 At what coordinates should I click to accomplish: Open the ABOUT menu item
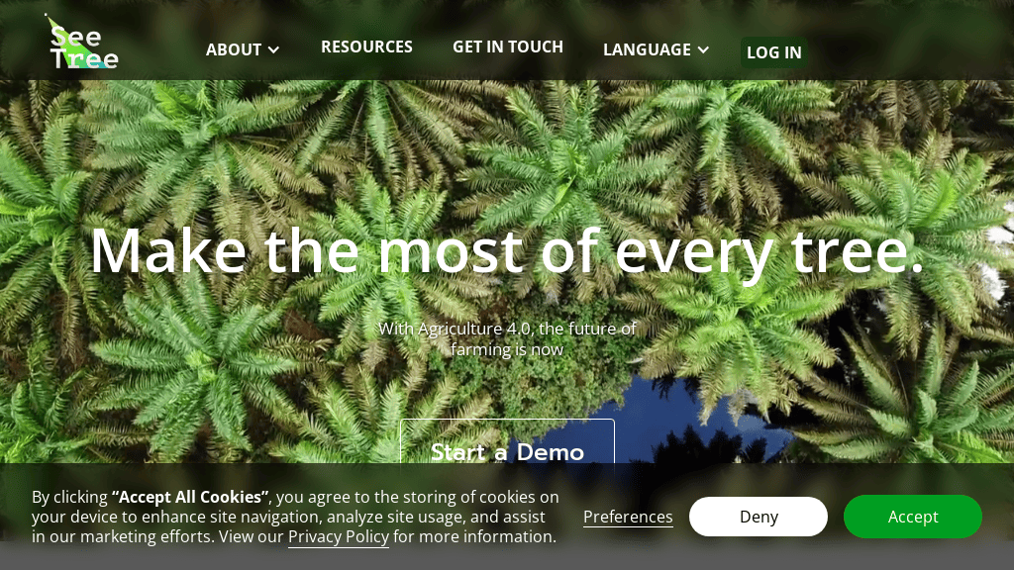tap(234, 49)
